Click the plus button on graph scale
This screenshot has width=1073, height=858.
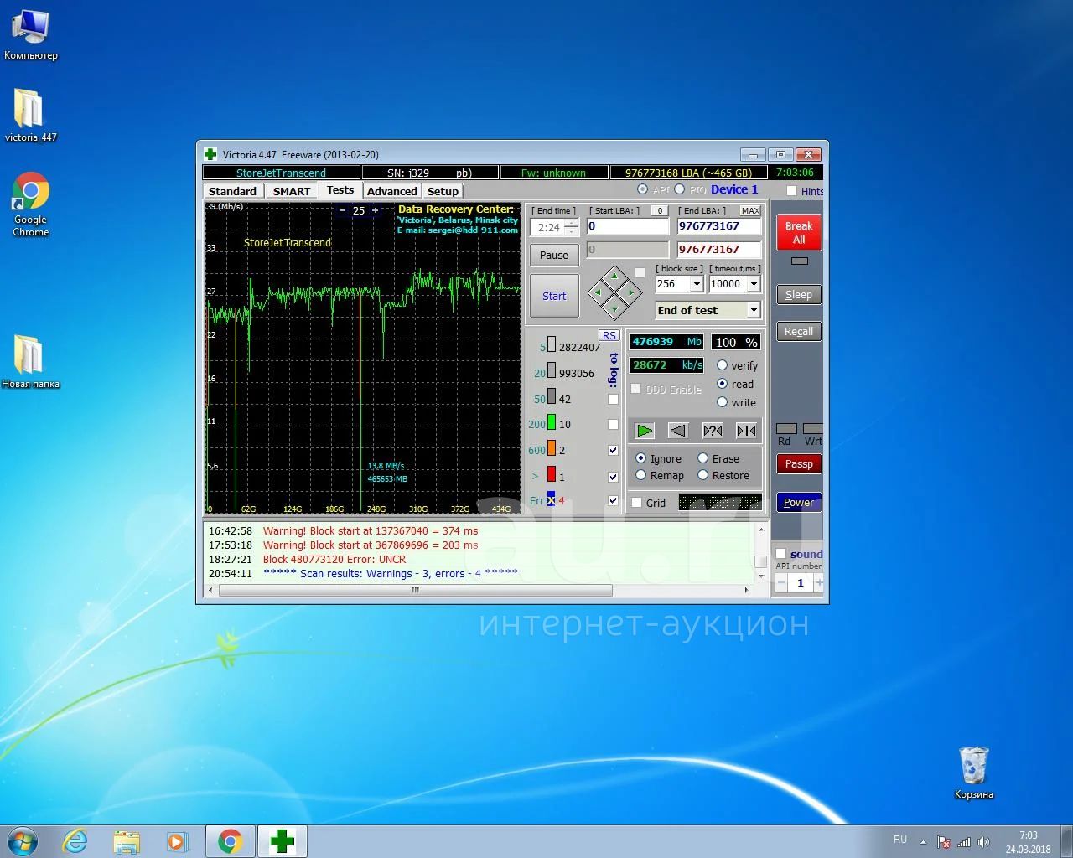[x=375, y=210]
